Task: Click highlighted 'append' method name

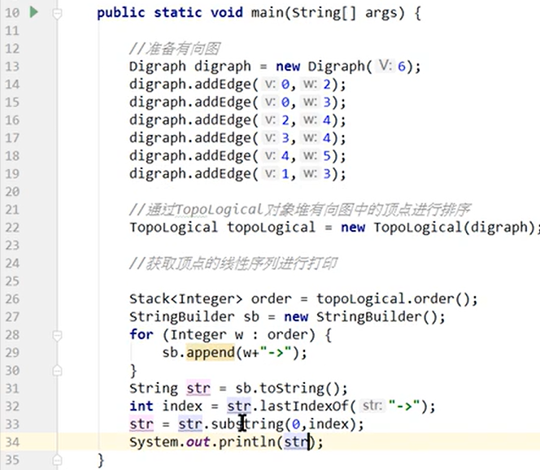Action: tap(210, 353)
